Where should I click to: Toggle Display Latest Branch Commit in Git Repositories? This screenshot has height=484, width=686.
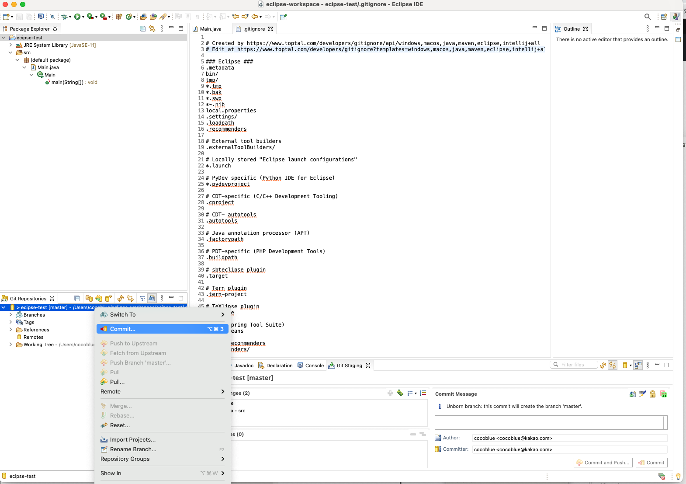(152, 298)
